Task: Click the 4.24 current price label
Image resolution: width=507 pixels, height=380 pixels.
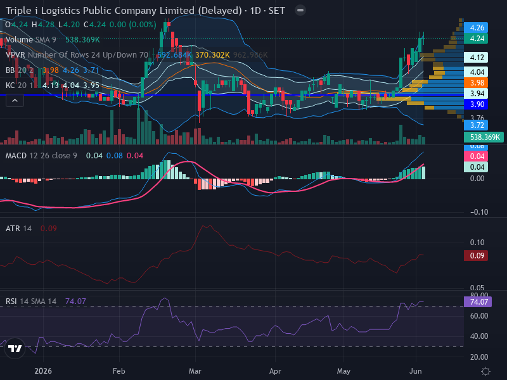Action: (476, 39)
